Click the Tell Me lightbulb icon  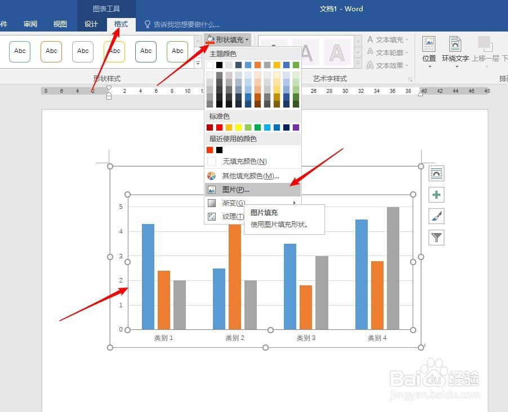[x=148, y=24]
